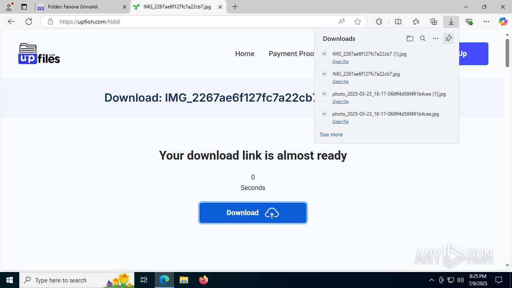Open the Favorites list icon

416,22
